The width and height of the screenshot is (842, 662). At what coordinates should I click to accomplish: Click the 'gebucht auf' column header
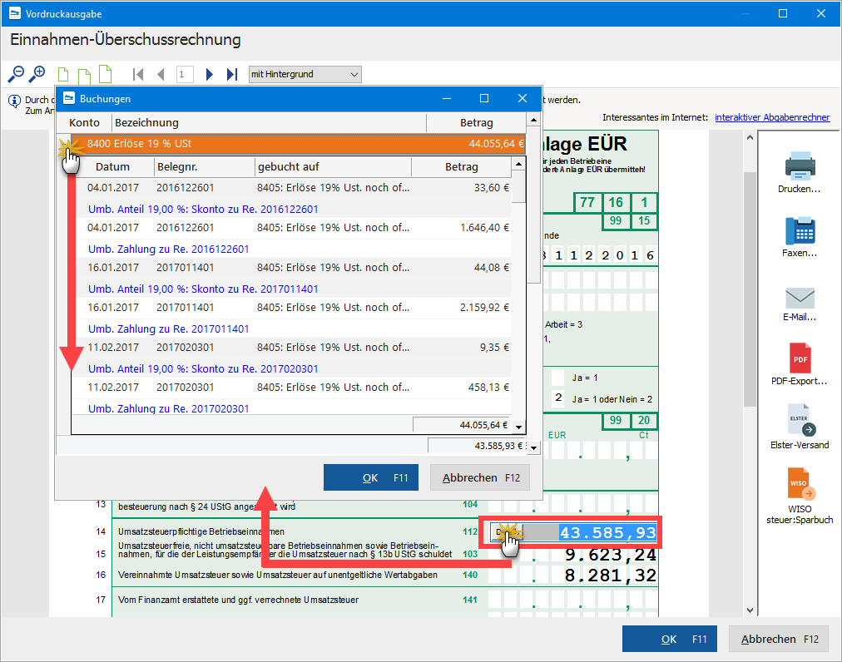click(x=333, y=167)
